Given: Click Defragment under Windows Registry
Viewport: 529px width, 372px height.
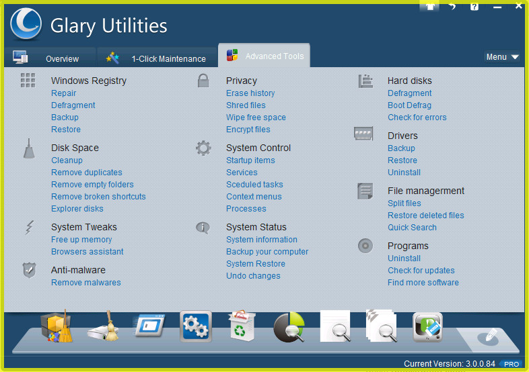Looking at the screenshot, I should [73, 105].
